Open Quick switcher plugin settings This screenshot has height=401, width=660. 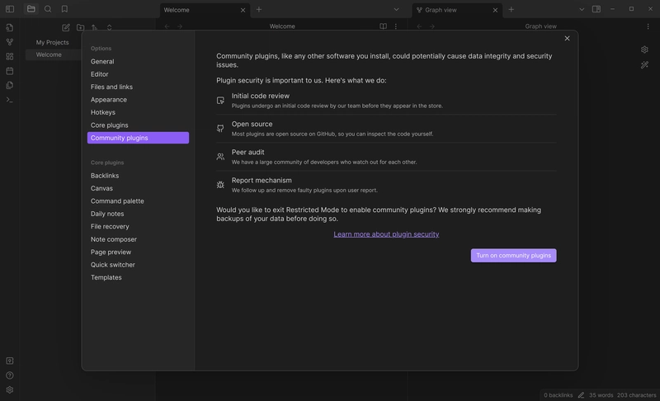tap(138, 265)
